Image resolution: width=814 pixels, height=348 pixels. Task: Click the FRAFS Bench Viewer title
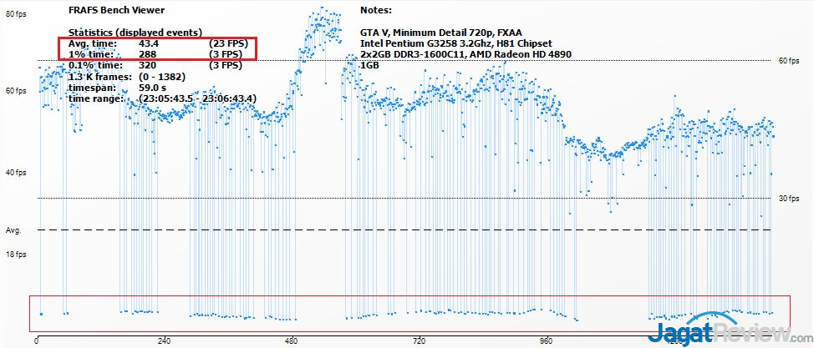point(104,10)
